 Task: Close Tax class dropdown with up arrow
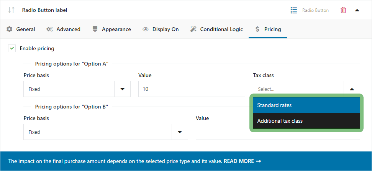[352, 89]
